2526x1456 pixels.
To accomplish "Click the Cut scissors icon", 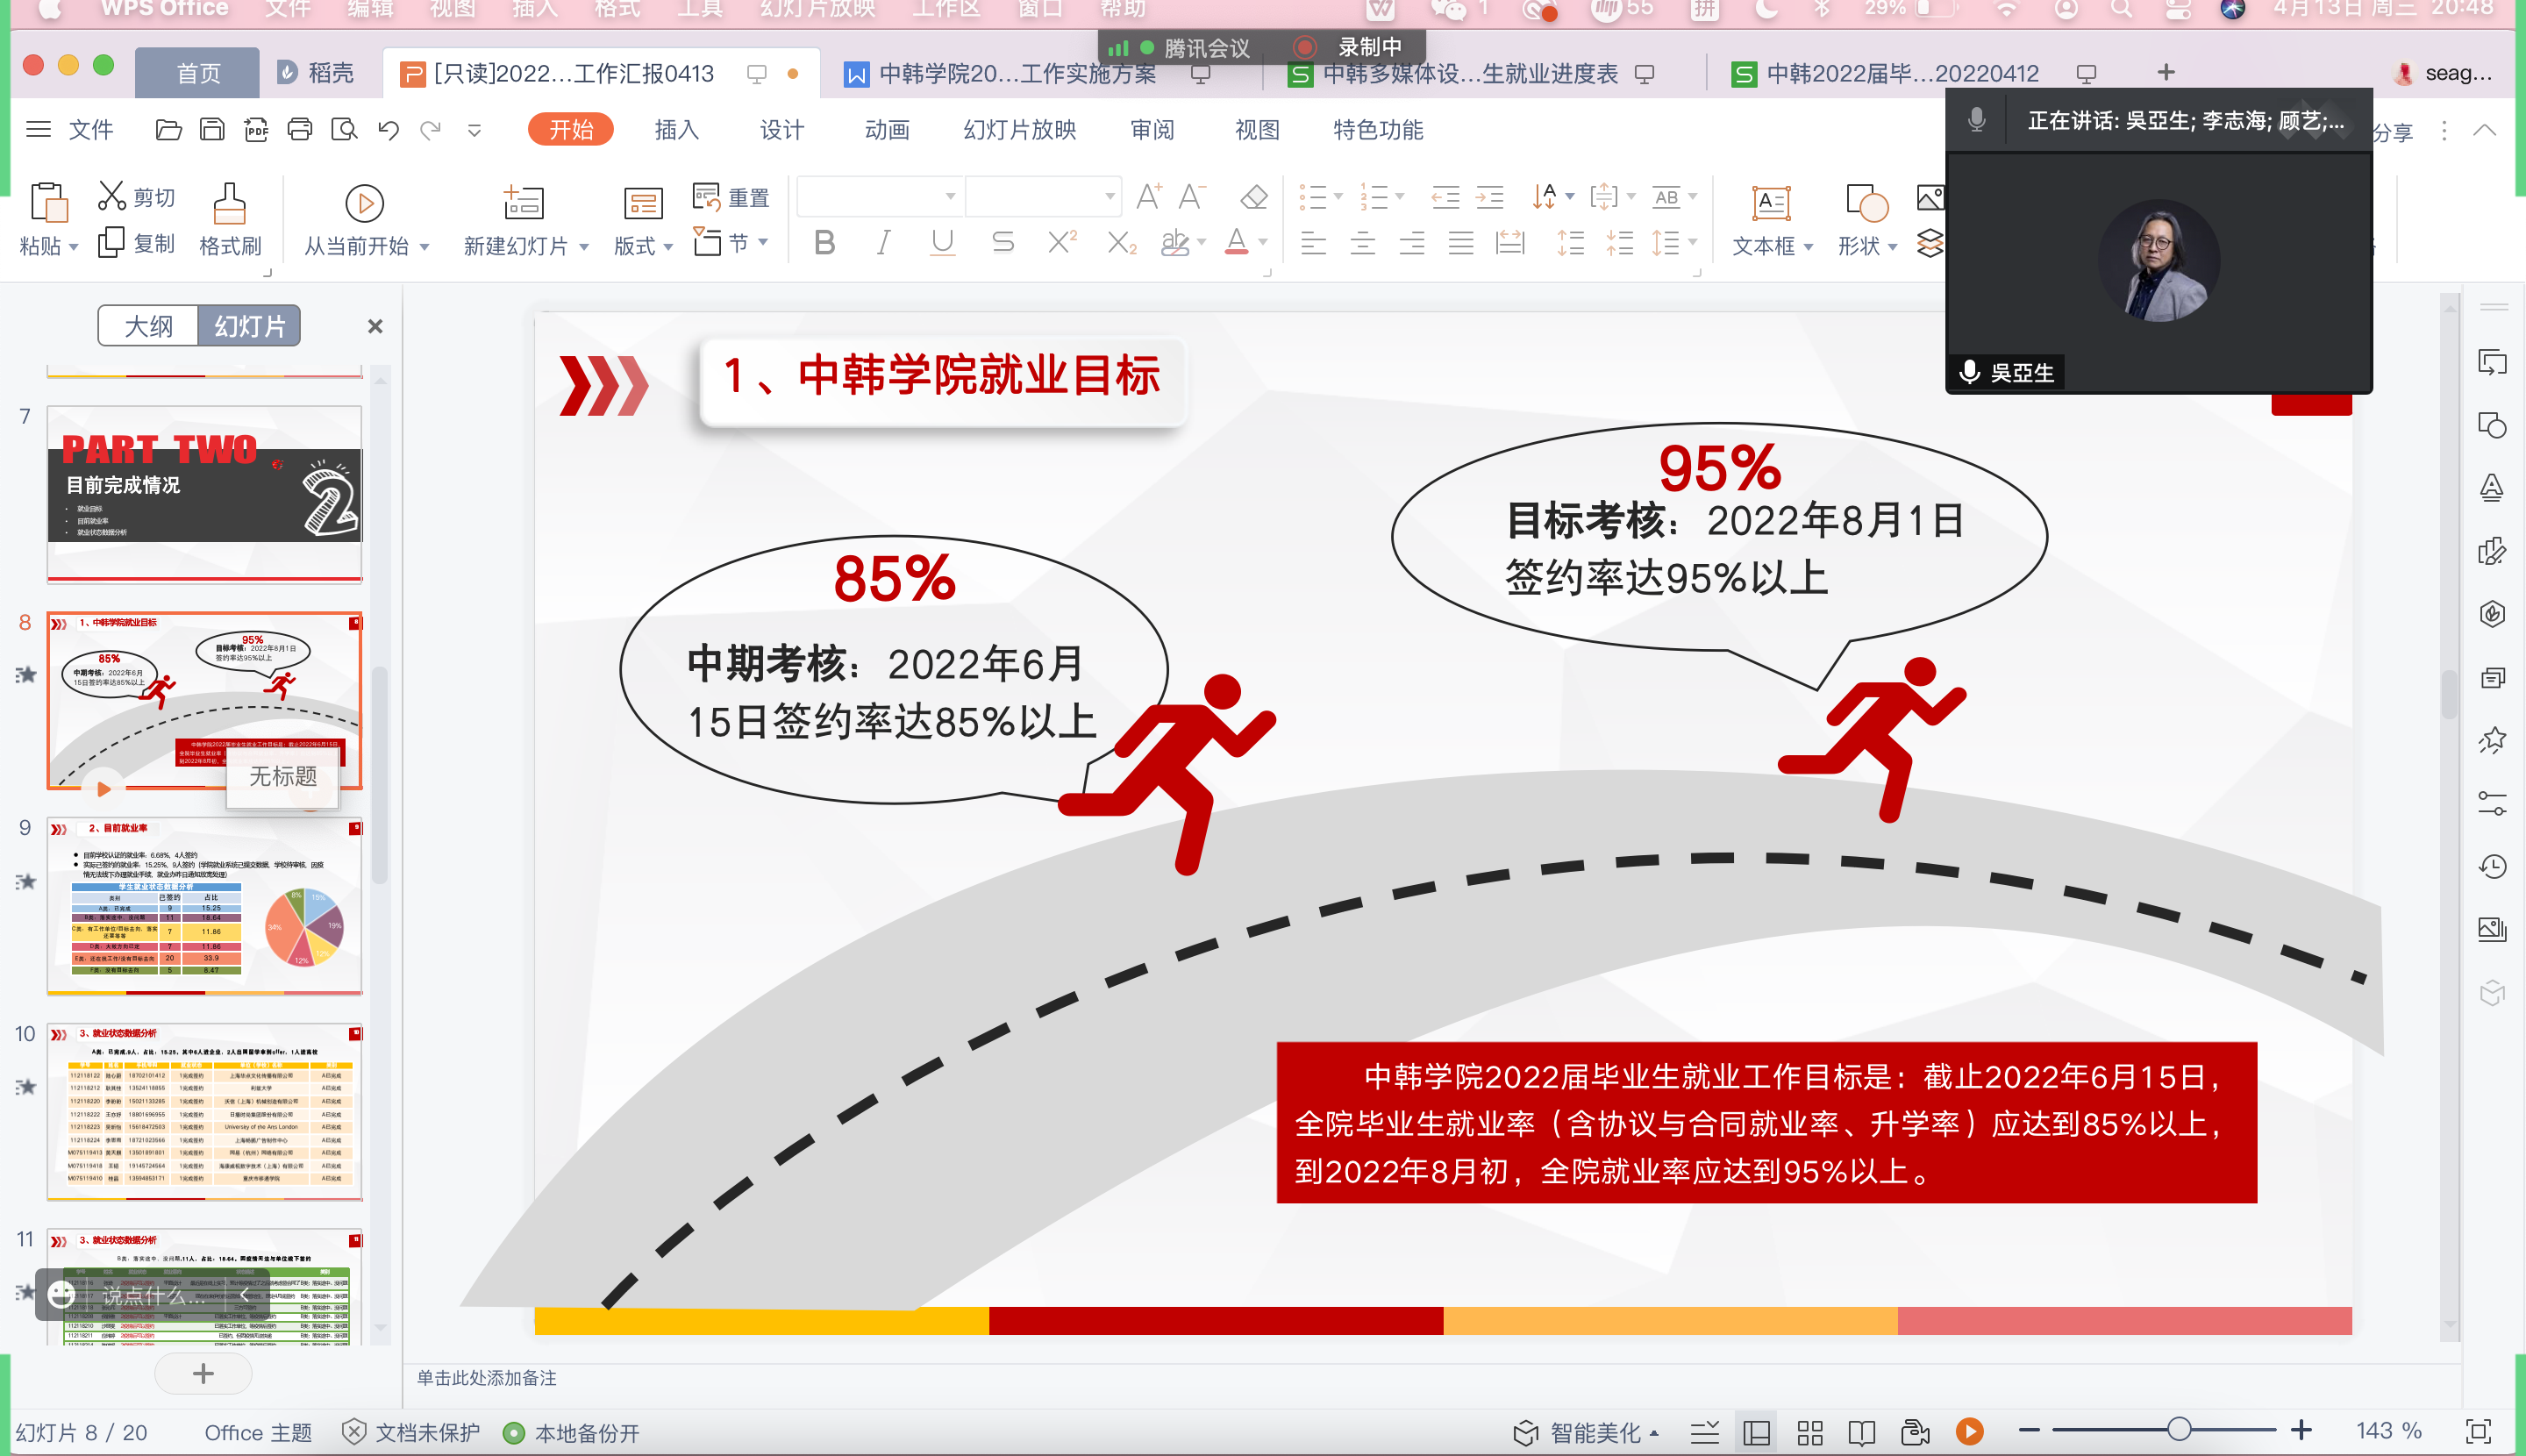I will coord(111,196).
